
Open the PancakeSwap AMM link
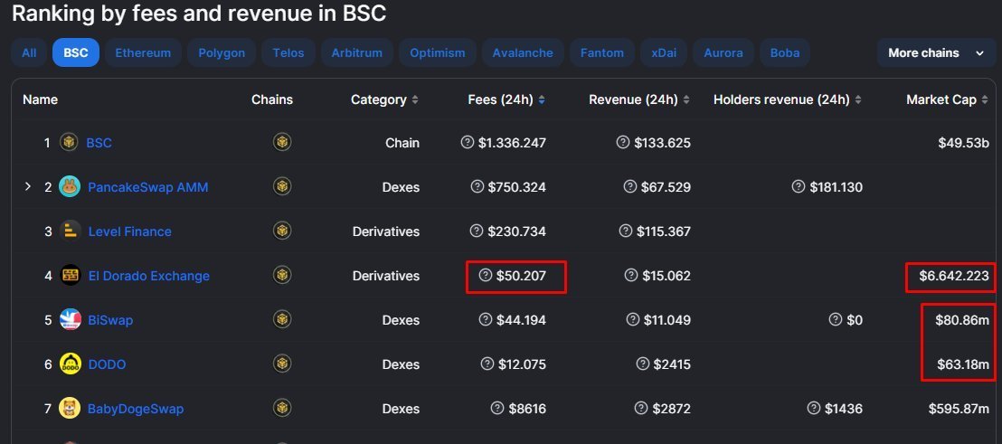147,187
